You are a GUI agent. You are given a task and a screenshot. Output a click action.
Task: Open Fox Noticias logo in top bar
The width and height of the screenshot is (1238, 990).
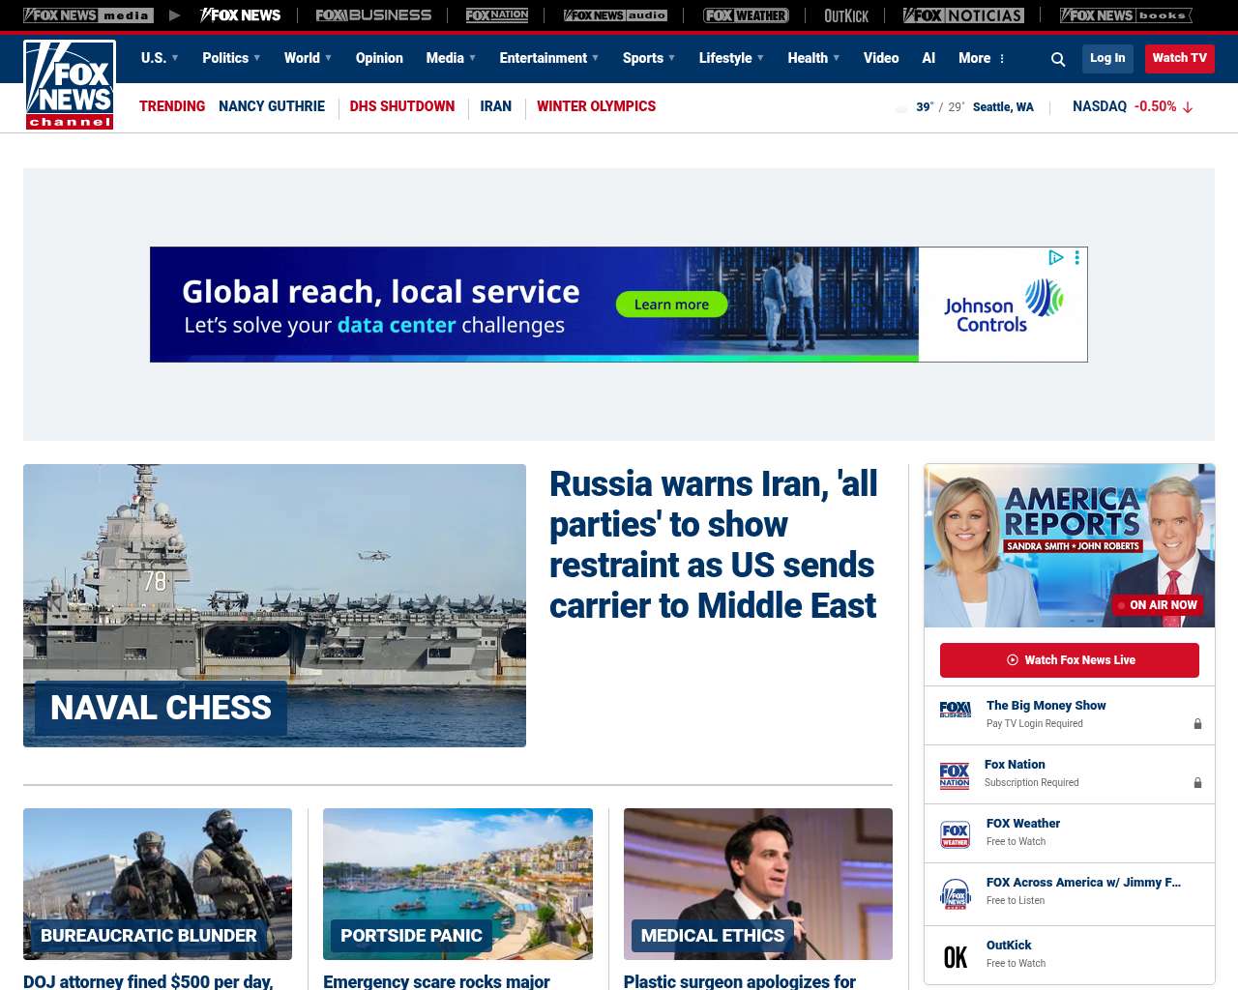click(x=963, y=15)
